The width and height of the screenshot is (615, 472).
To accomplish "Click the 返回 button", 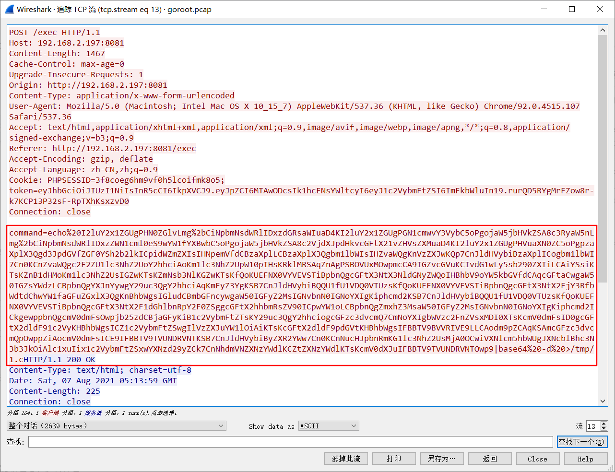I will point(490,459).
